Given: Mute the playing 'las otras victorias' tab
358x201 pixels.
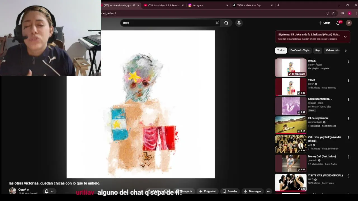Looking at the screenshot, I should (x=134, y=5).
